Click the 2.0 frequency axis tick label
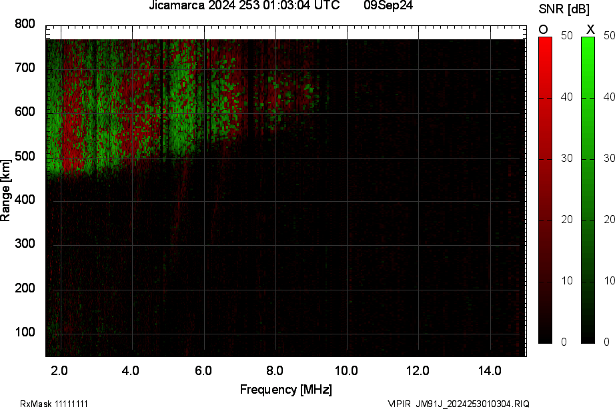The height and width of the screenshot is (409, 615). [59, 370]
